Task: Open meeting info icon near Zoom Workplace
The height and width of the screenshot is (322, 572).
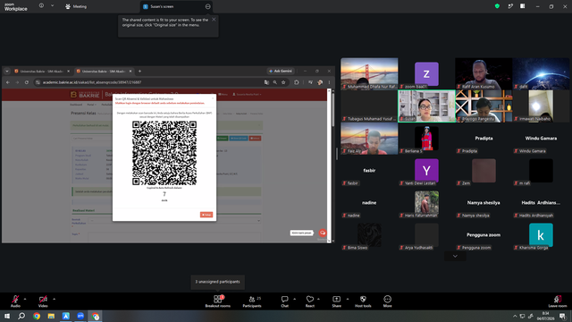Action: [41, 6]
